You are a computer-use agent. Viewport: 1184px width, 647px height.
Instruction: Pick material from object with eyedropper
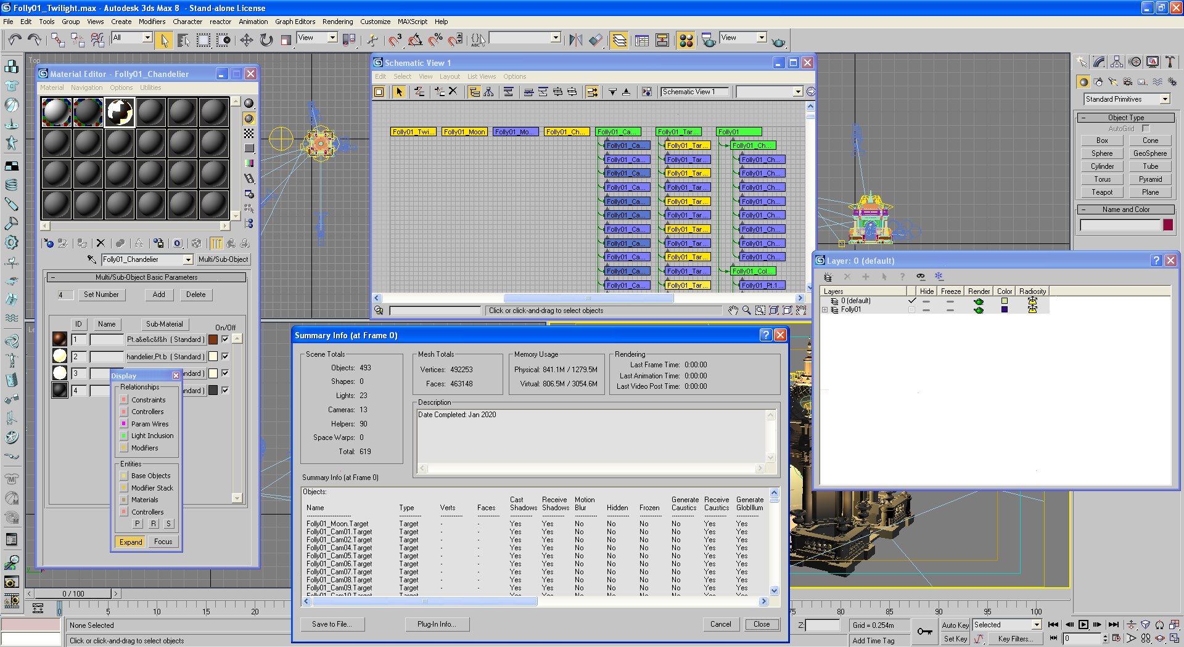point(92,259)
